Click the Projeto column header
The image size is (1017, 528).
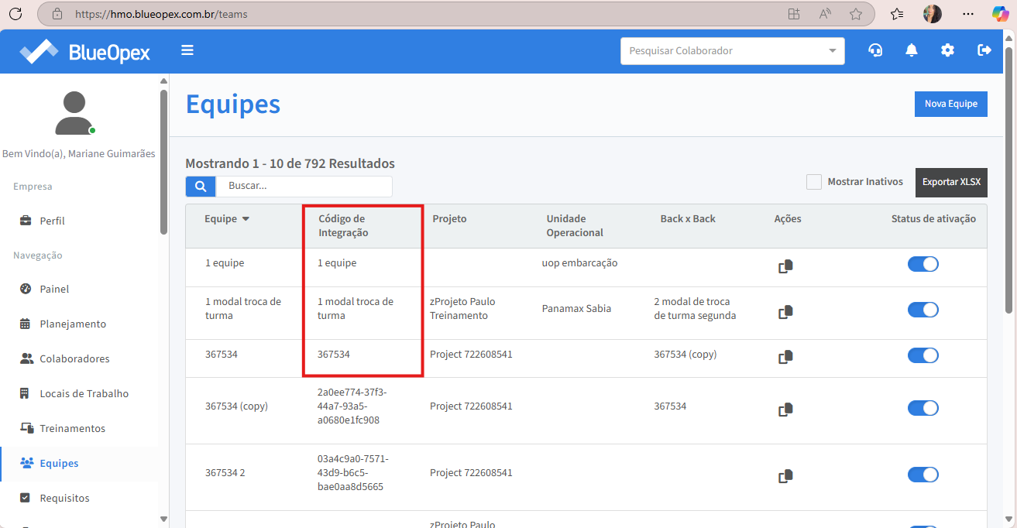(x=449, y=219)
